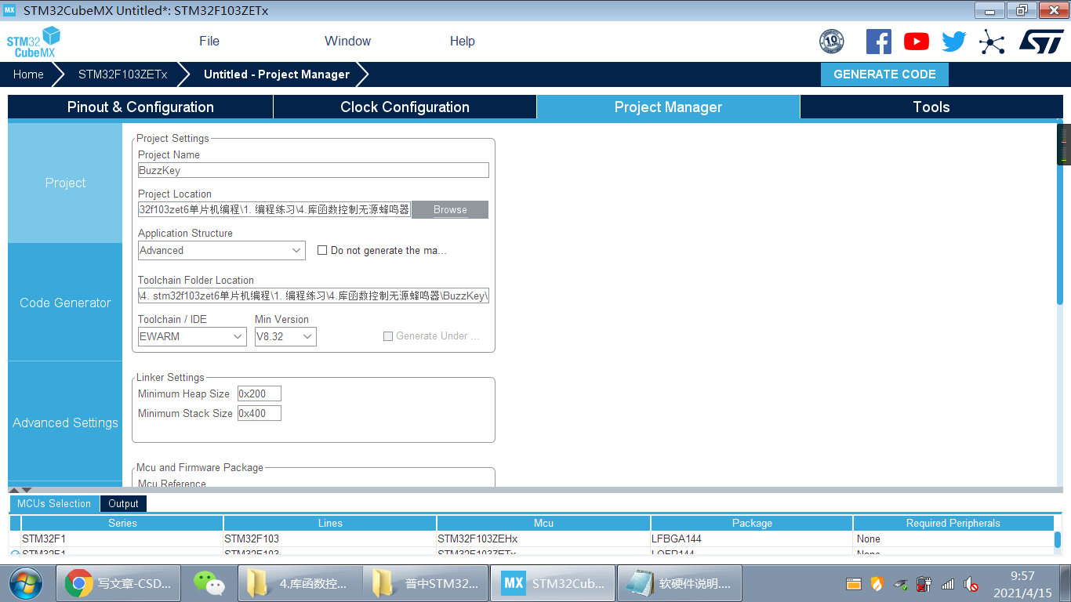
Task: Open the File menu
Action: [209, 41]
